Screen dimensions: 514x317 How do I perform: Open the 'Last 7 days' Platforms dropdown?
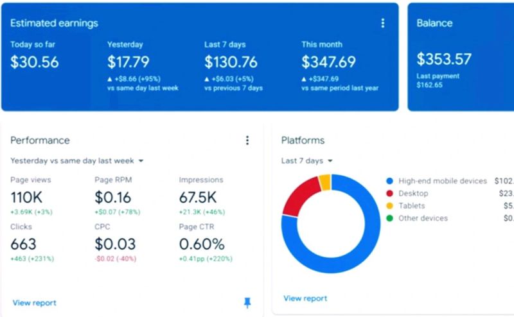[x=307, y=160]
